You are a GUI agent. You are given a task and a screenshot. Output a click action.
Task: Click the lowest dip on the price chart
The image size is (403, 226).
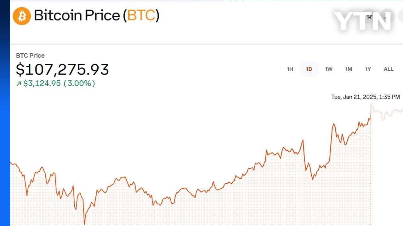pyautogui.click(x=84, y=223)
